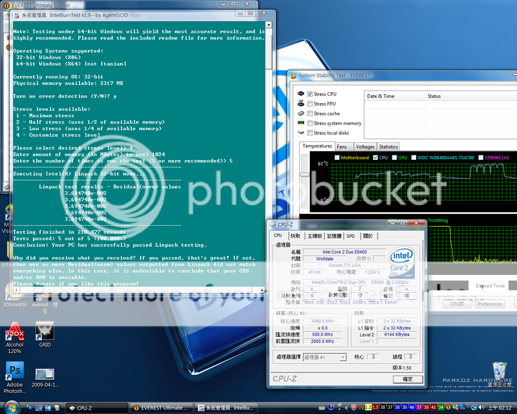
Task: Click the red 41 temperature tray icon
Action: click(434, 407)
